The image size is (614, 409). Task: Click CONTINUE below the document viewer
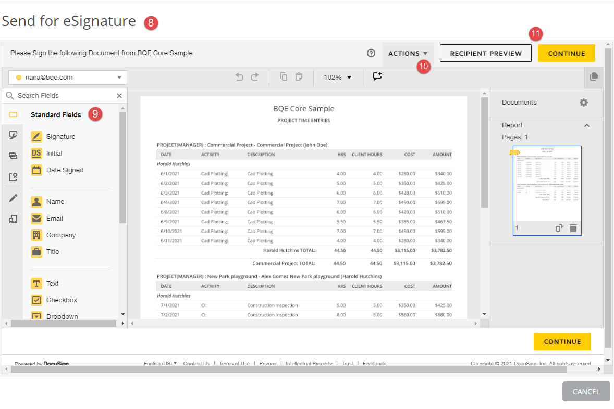(x=562, y=341)
